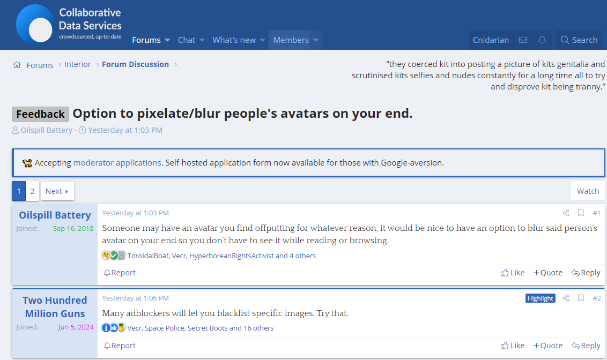
Task: Open the alerts bell icon
Action: [542, 40]
